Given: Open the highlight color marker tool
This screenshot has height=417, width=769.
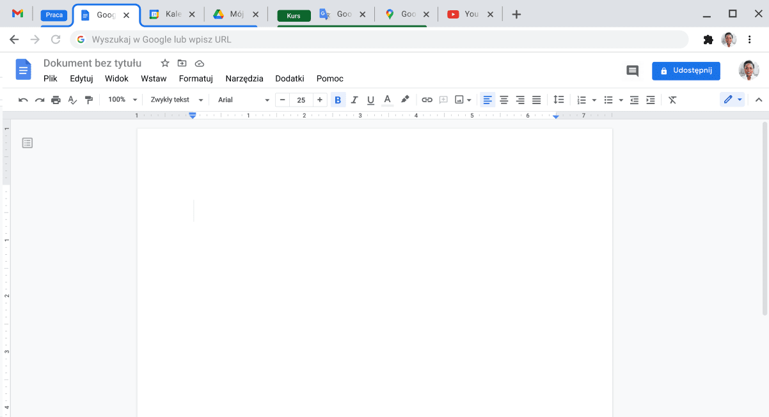Looking at the screenshot, I should (x=404, y=100).
